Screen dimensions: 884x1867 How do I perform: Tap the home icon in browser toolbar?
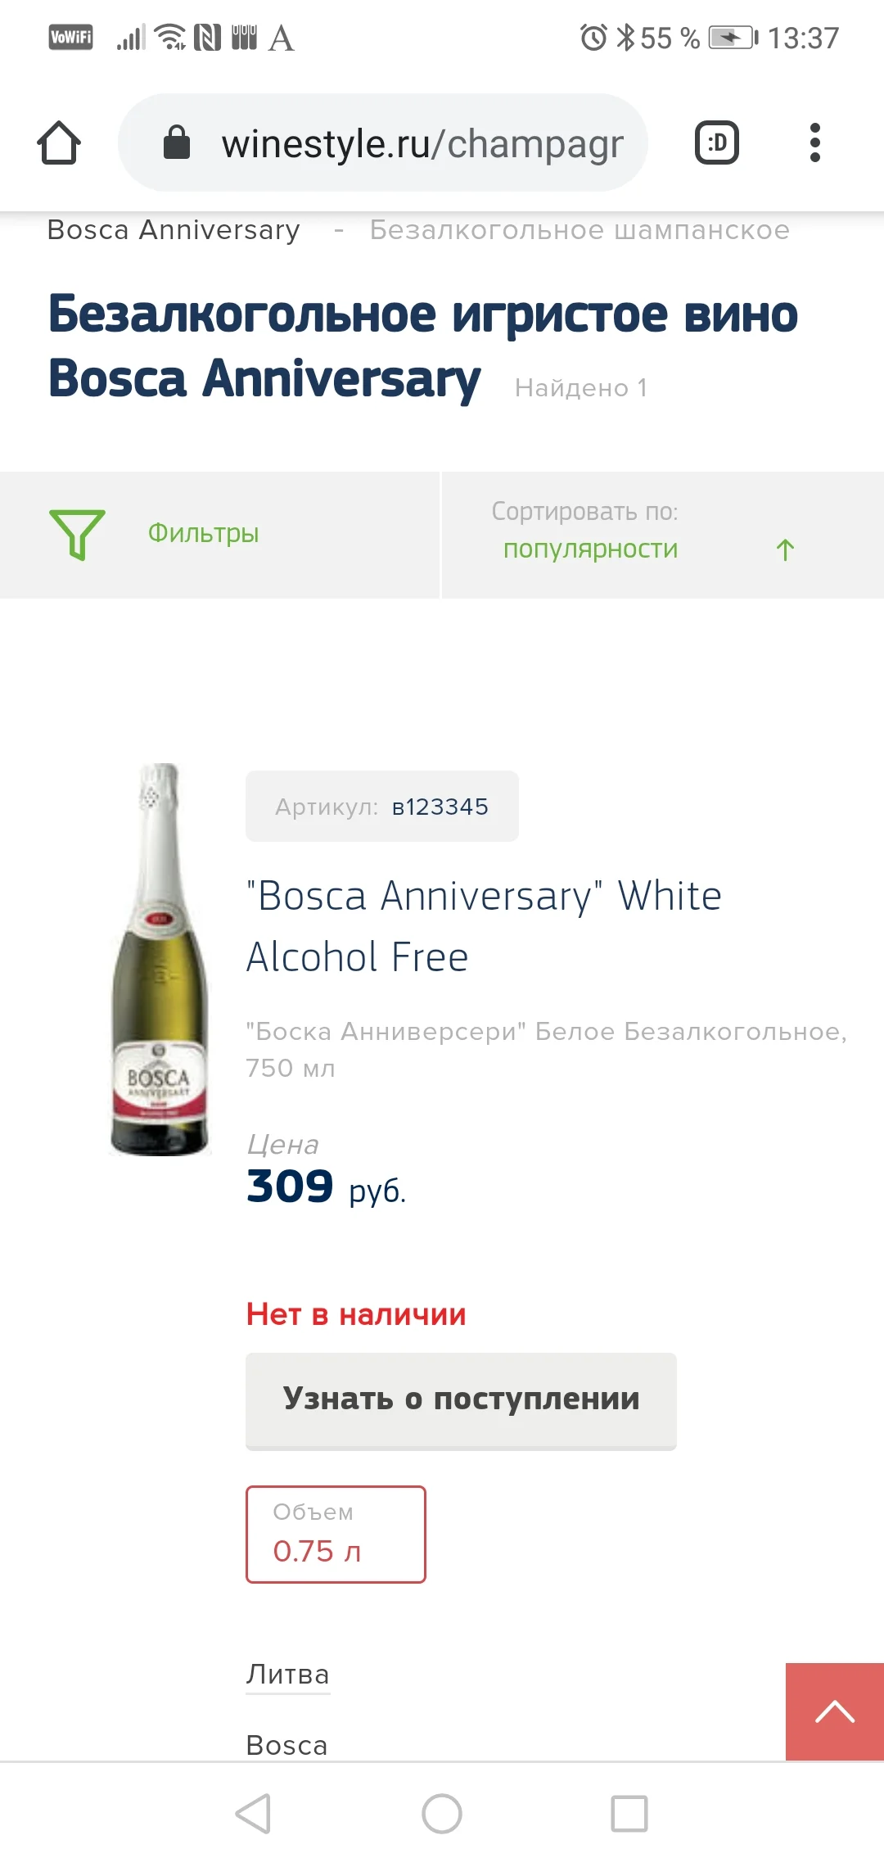point(60,142)
